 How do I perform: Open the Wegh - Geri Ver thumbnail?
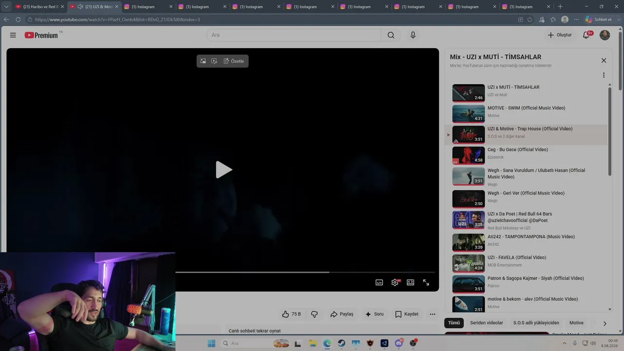click(x=468, y=199)
